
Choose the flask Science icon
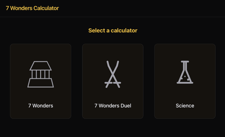185,72
